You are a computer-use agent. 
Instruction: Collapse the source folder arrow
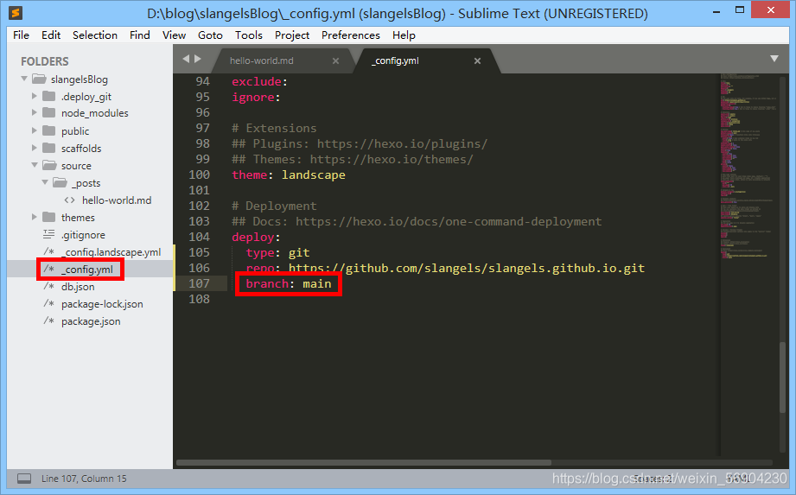(35, 165)
